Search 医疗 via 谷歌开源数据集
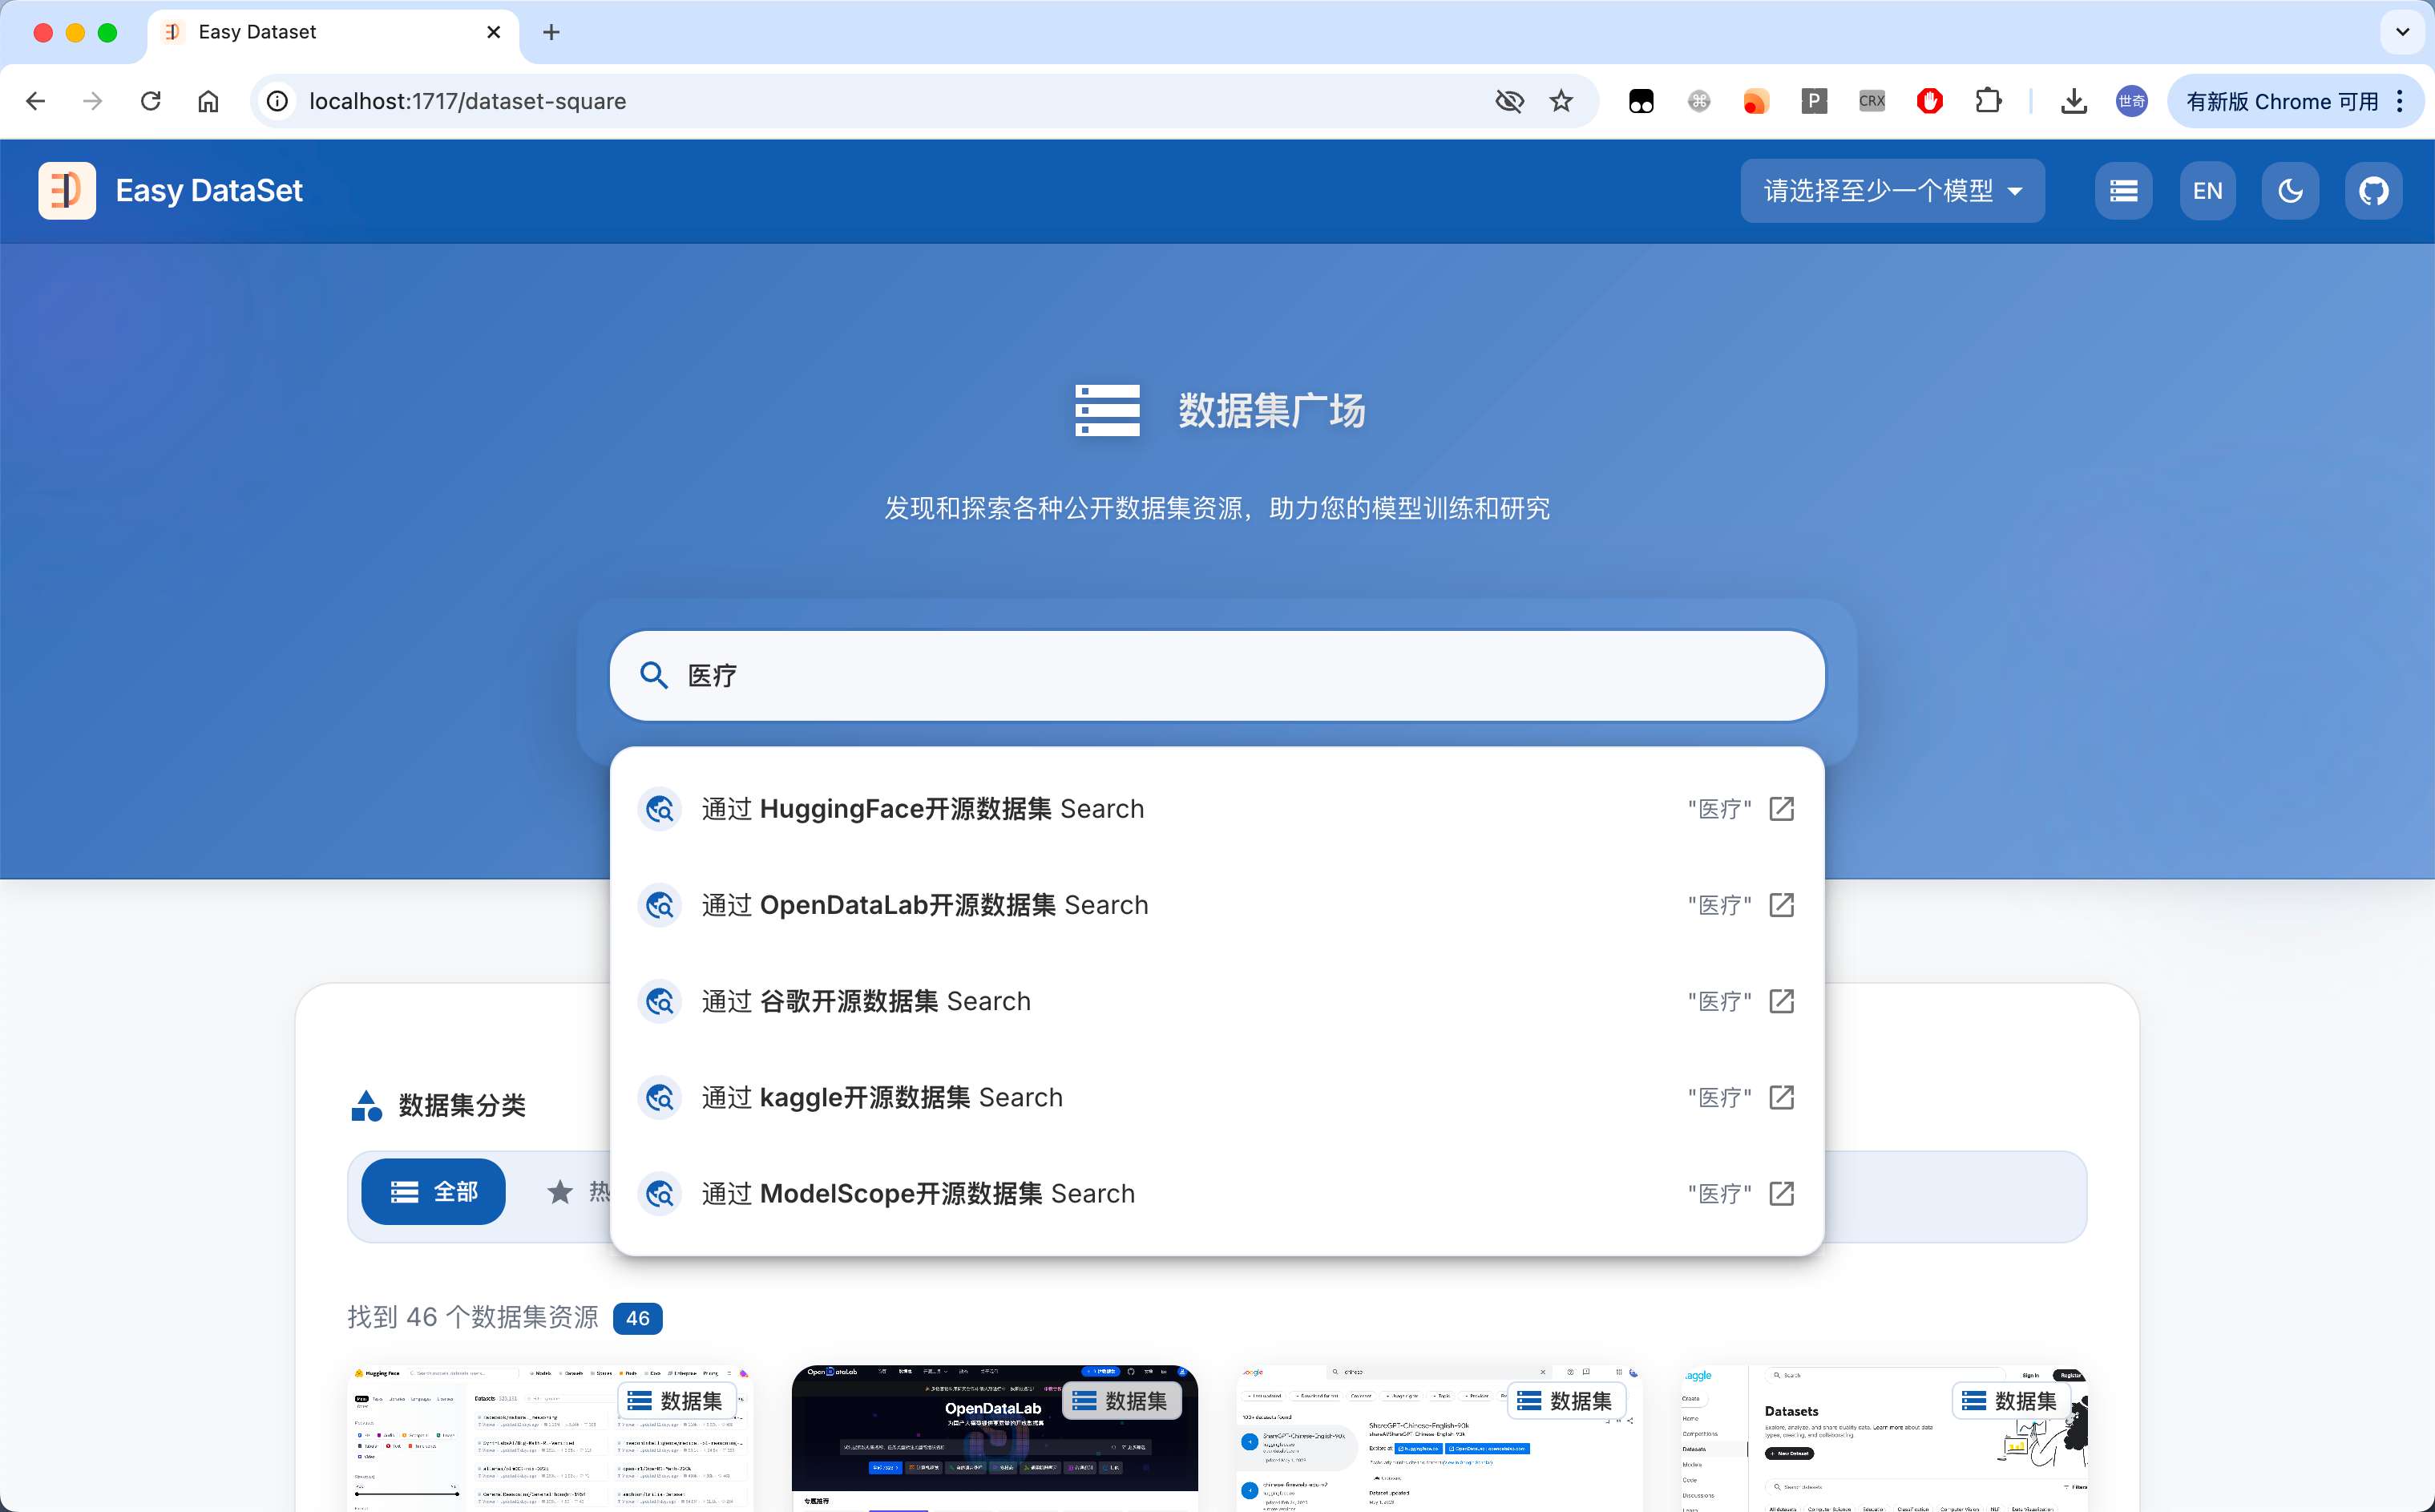Viewport: 2435px width, 1512px height. pyautogui.click(x=866, y=1001)
